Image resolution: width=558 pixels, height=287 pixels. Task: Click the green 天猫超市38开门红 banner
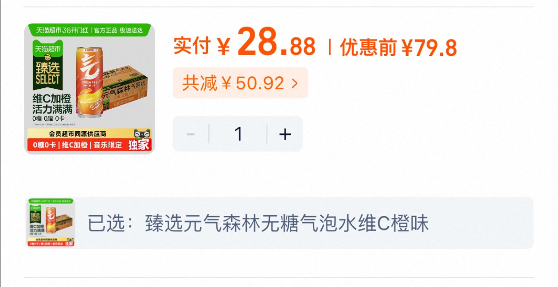[x=90, y=30]
